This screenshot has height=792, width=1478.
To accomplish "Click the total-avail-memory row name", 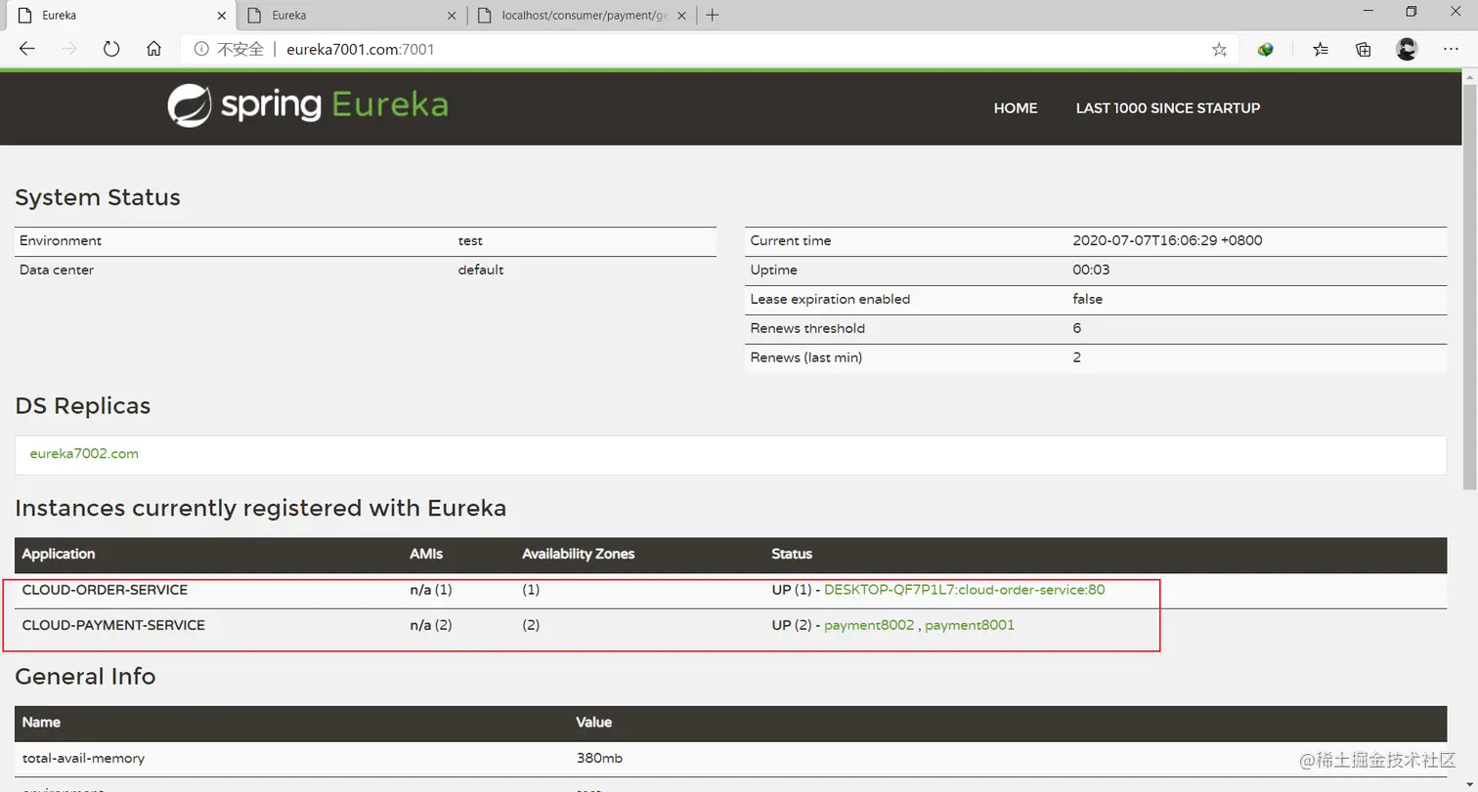I will (x=84, y=758).
